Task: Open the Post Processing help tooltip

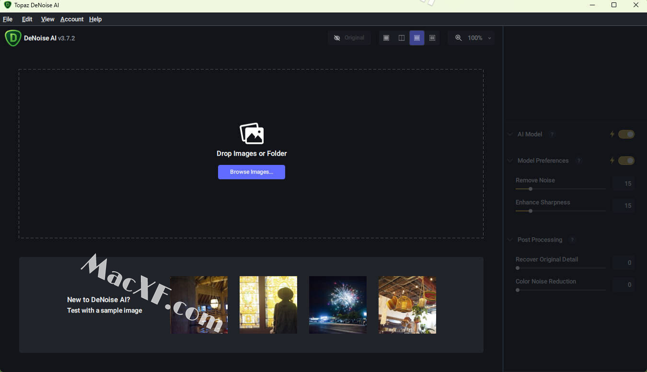Action: tap(572, 240)
